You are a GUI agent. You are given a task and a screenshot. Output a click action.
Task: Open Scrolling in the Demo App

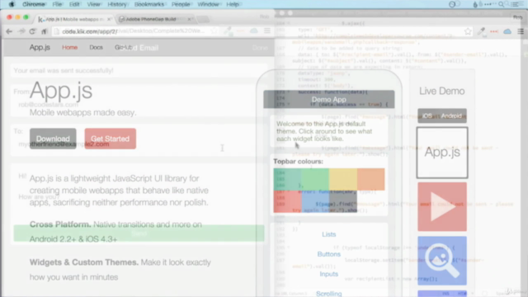tap(328, 294)
